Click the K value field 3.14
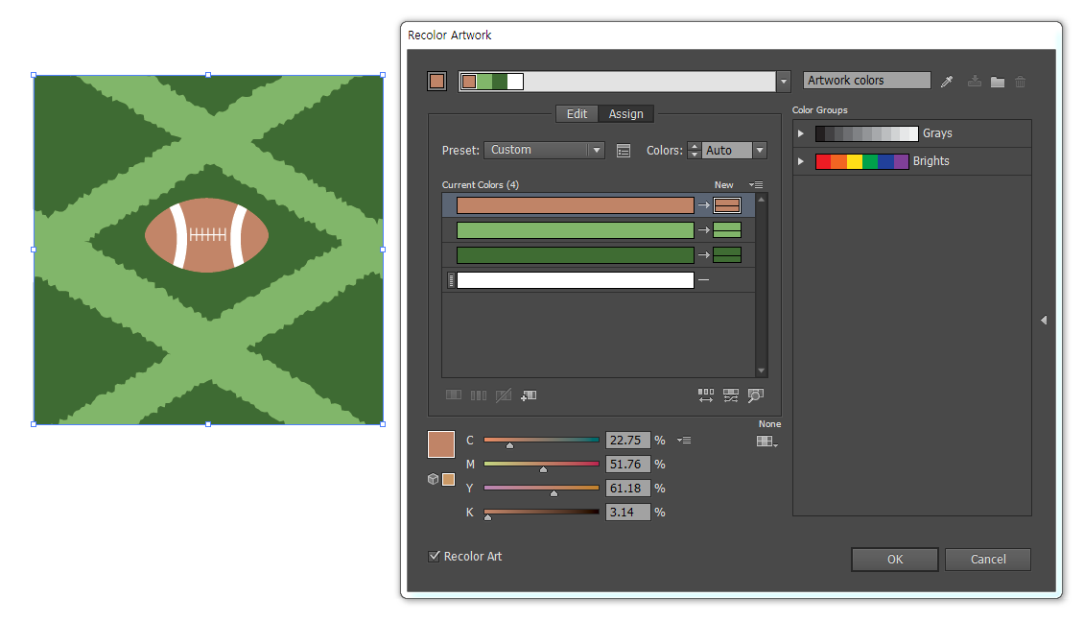Viewport: 1084px width, 621px height. (627, 513)
